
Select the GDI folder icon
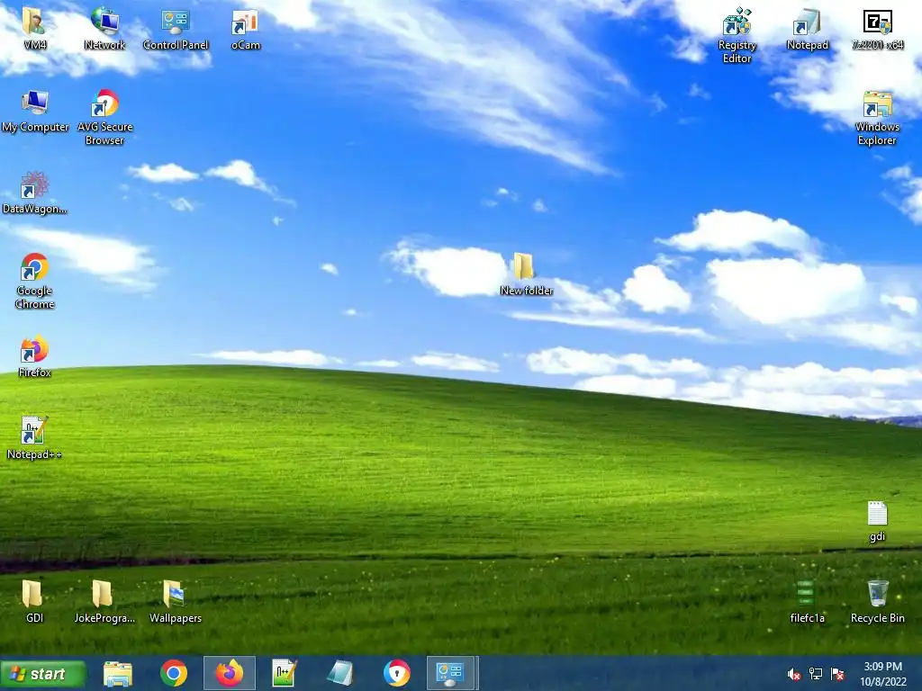(33, 595)
